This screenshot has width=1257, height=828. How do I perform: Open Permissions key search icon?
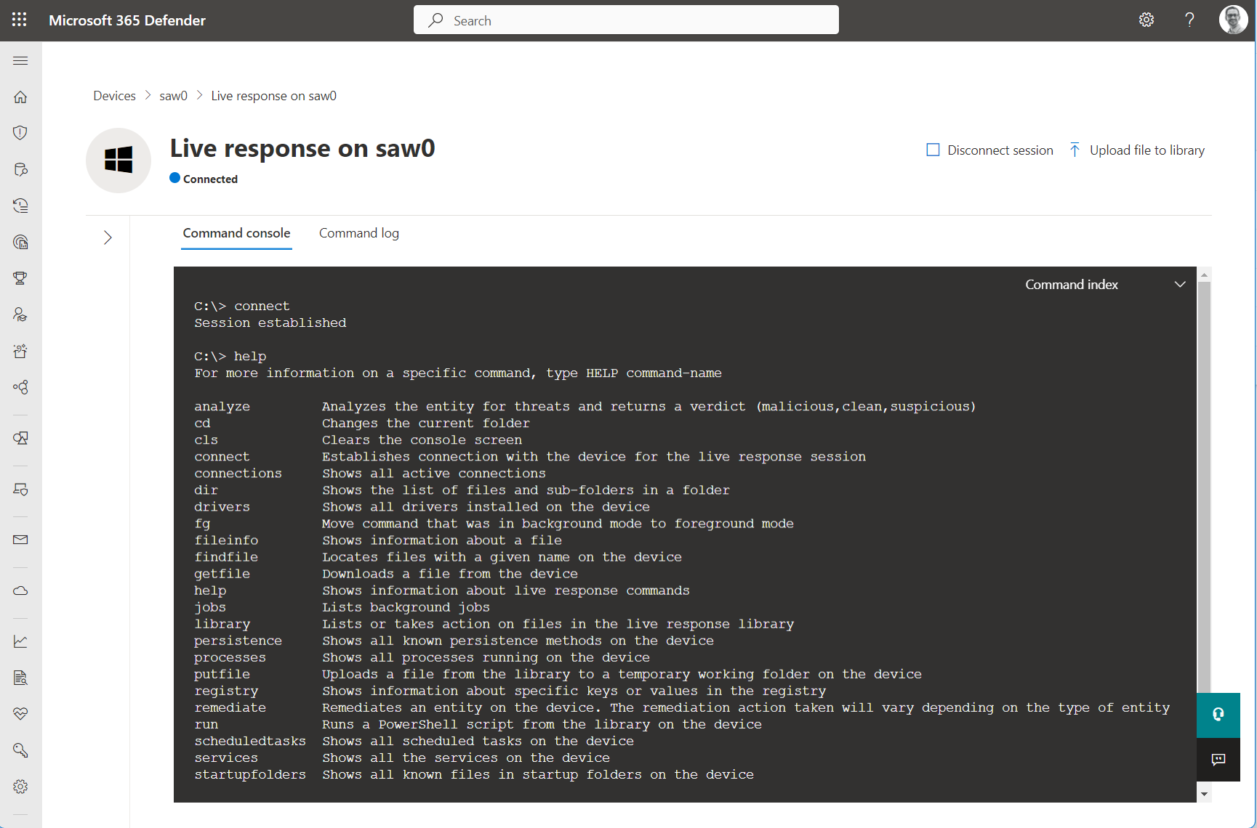click(x=20, y=750)
